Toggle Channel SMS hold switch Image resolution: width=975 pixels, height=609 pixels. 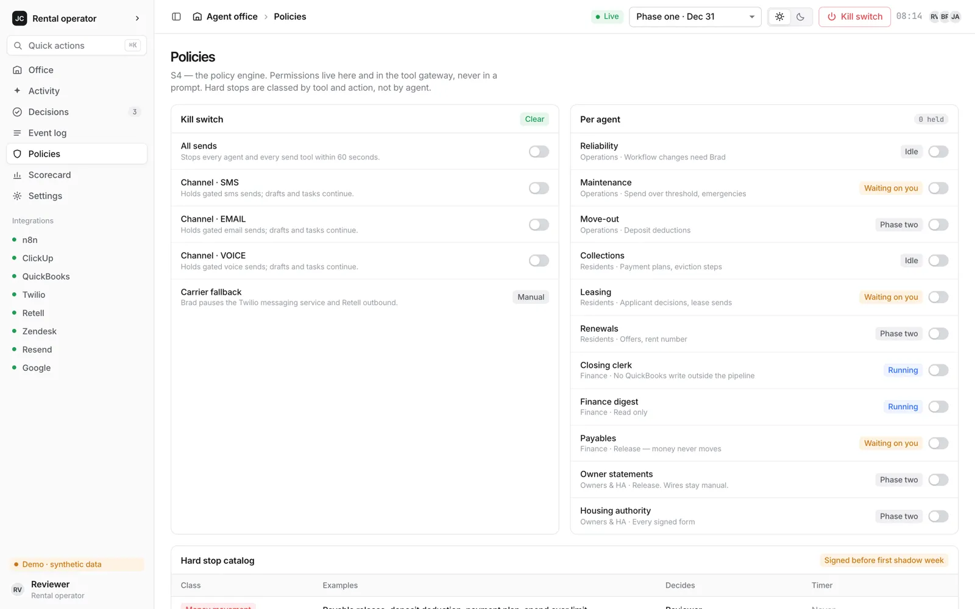coord(539,188)
